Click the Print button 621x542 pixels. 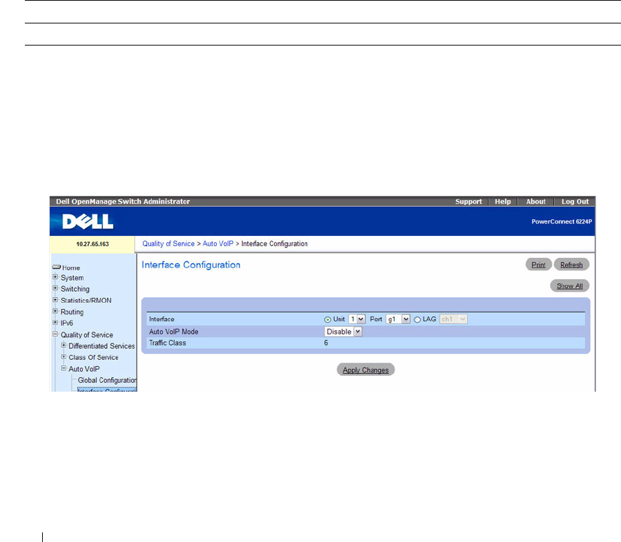click(539, 265)
